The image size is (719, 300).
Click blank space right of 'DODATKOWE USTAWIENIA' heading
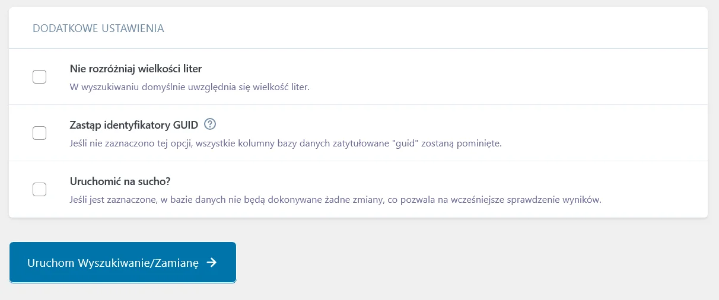pos(415,28)
